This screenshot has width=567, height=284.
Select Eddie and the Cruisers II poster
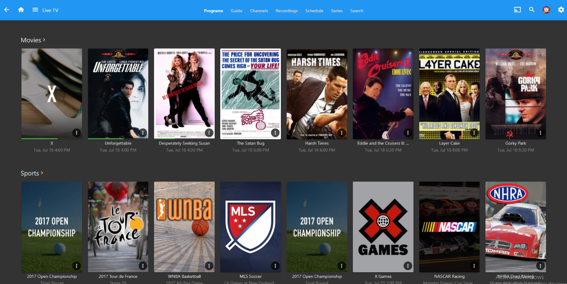[x=383, y=94]
